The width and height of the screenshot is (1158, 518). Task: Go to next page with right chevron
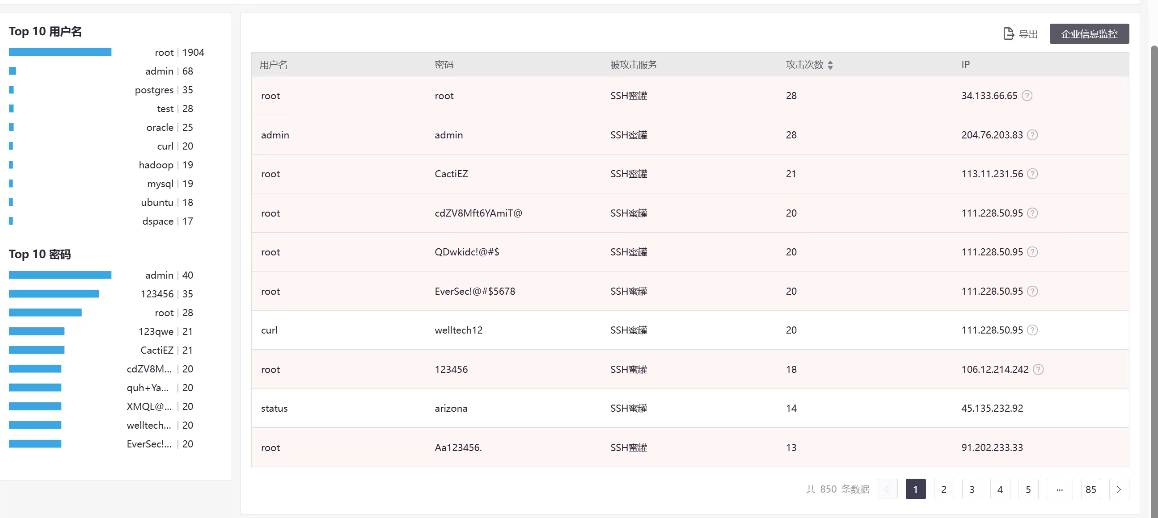[x=1119, y=489]
